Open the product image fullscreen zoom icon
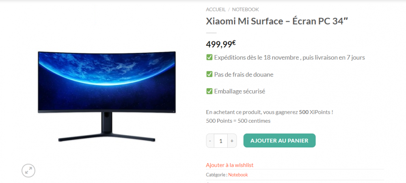This screenshot has width=406, height=183. click(28, 170)
